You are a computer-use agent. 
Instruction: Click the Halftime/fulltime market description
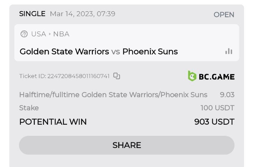tap(113, 95)
